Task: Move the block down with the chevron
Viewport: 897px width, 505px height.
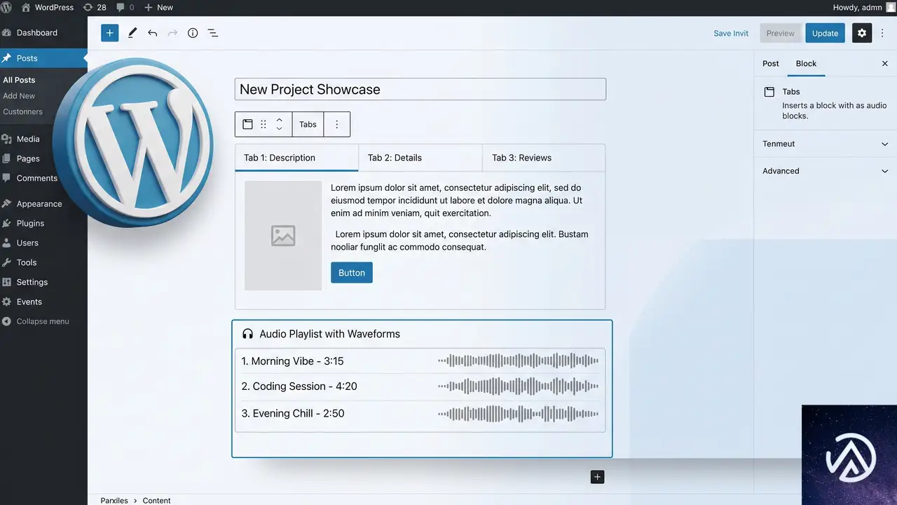Action: 279,129
